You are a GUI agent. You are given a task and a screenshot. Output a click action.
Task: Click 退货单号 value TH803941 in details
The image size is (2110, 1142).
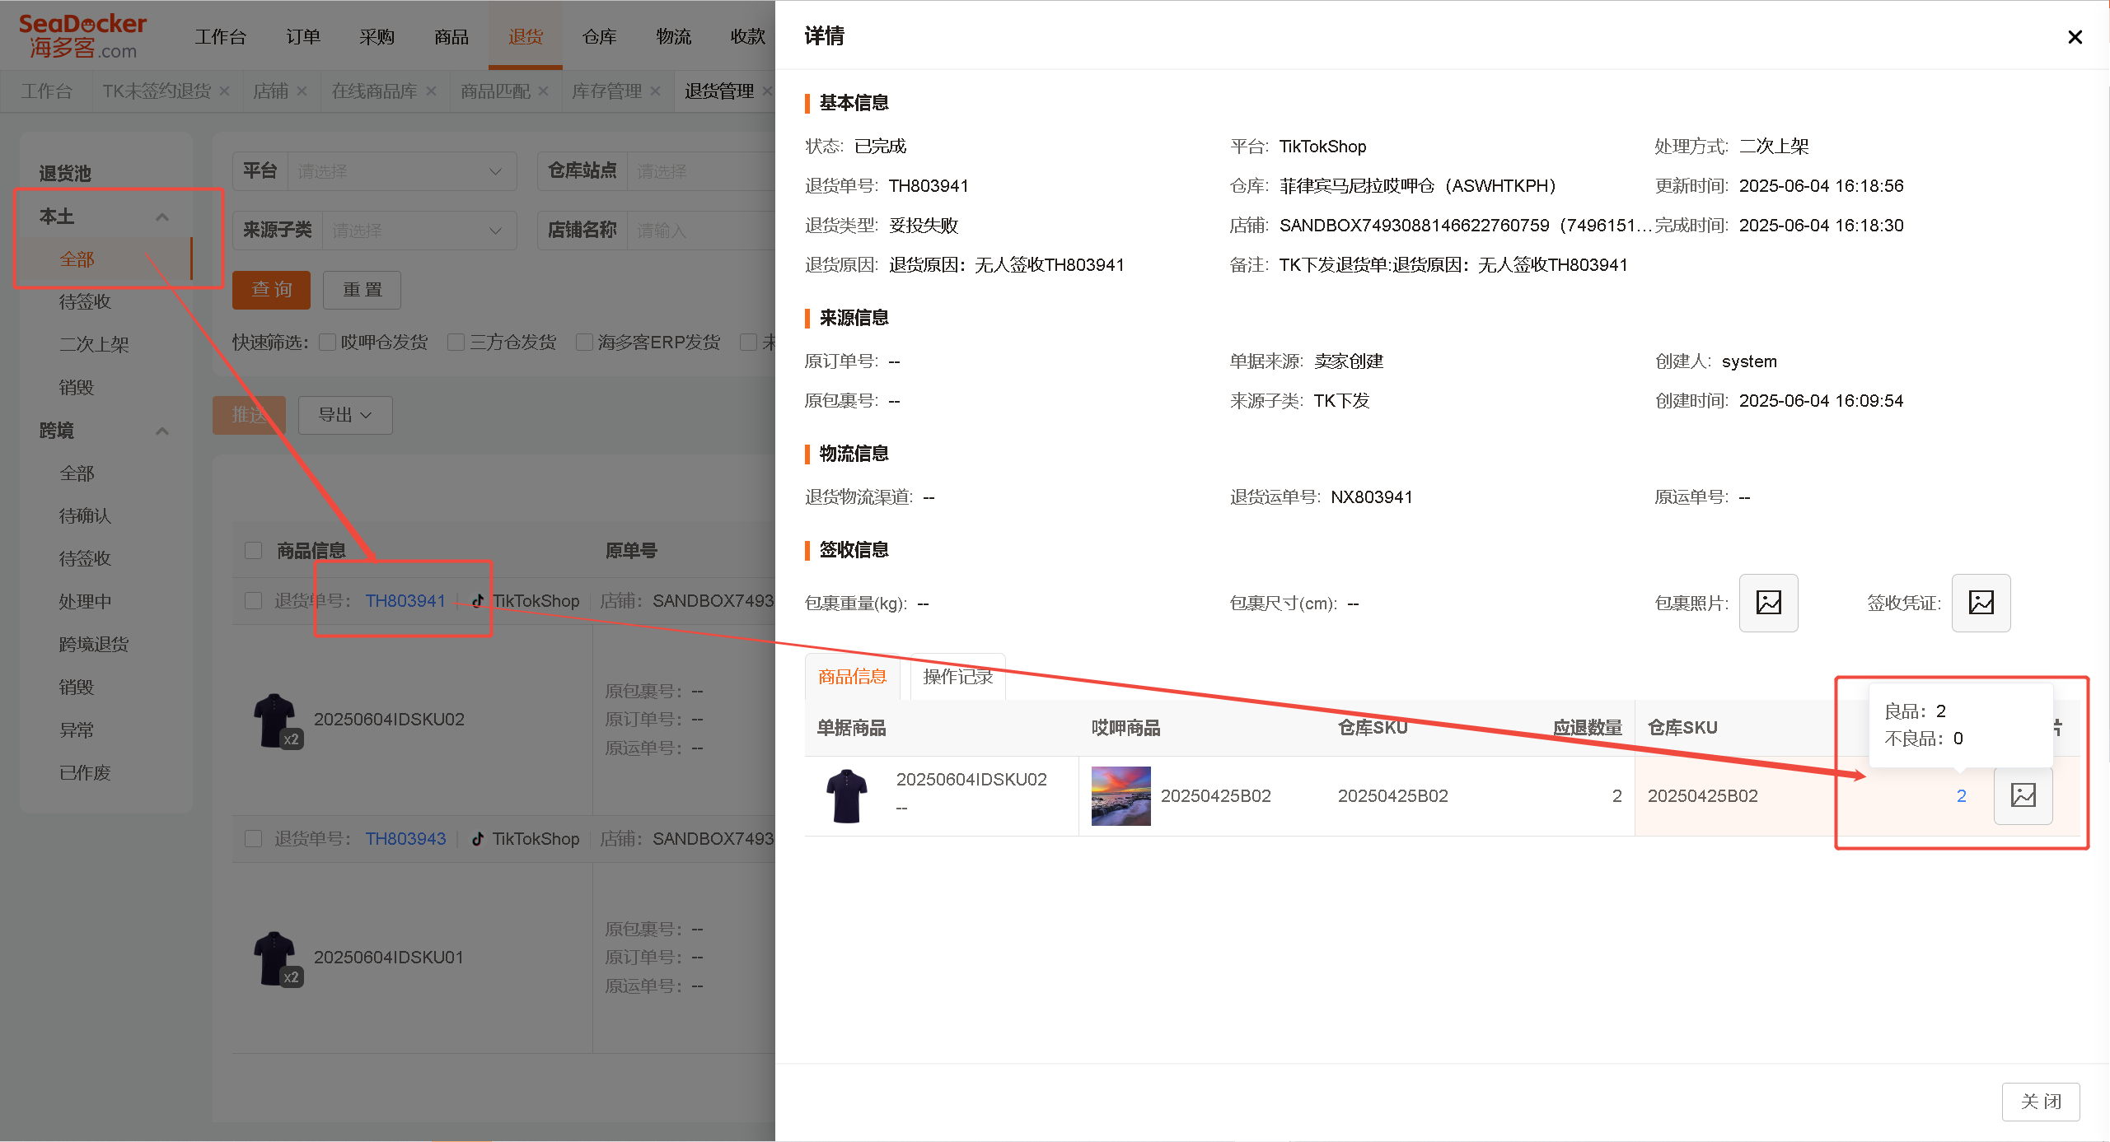929,186
